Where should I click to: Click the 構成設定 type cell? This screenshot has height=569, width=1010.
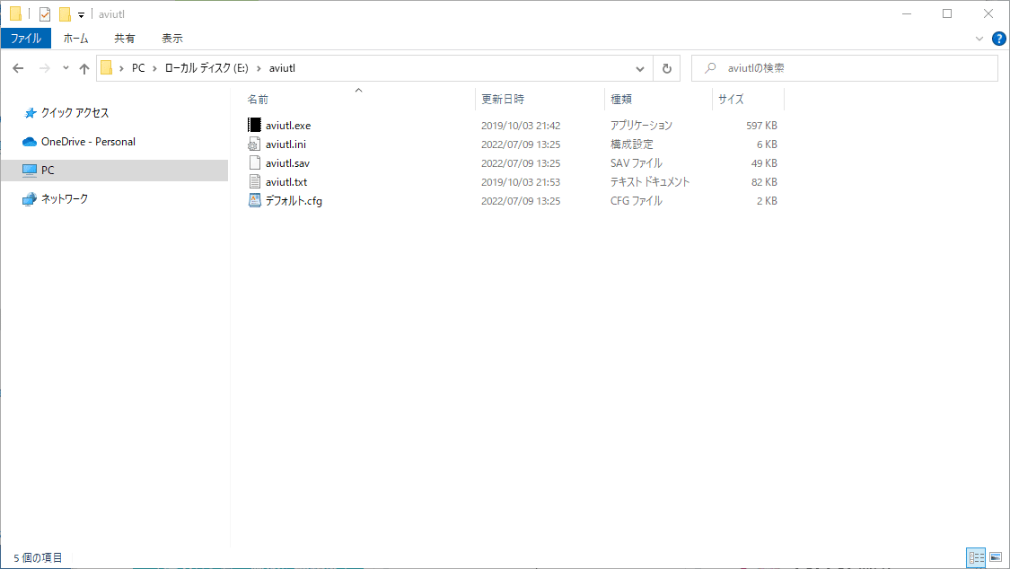632,144
